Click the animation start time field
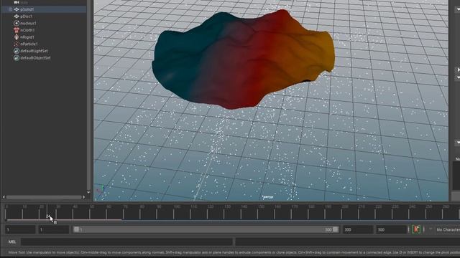 [x=20, y=229]
